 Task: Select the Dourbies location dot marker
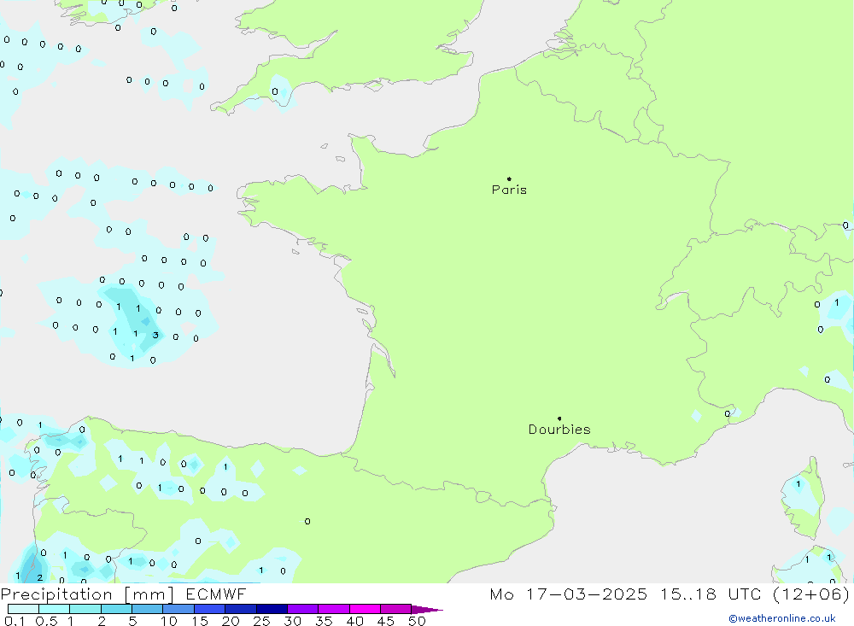tap(559, 418)
